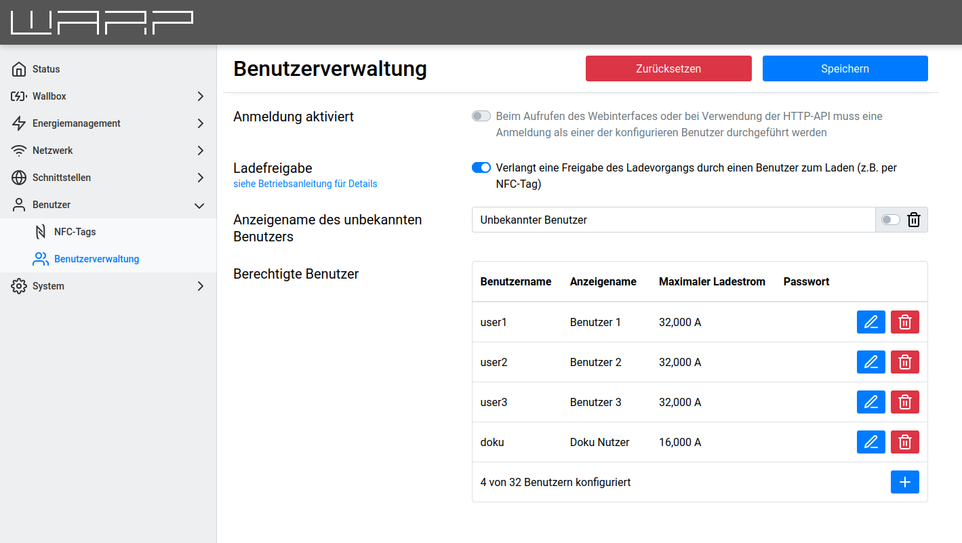The width and height of the screenshot is (962, 543).
Task: Remove user3 using its trash icon
Action: click(x=904, y=402)
